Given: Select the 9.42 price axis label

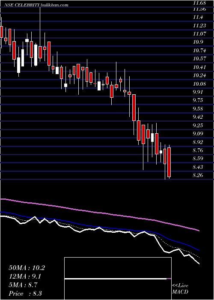Looking at the screenshot, I should coord(198,117).
